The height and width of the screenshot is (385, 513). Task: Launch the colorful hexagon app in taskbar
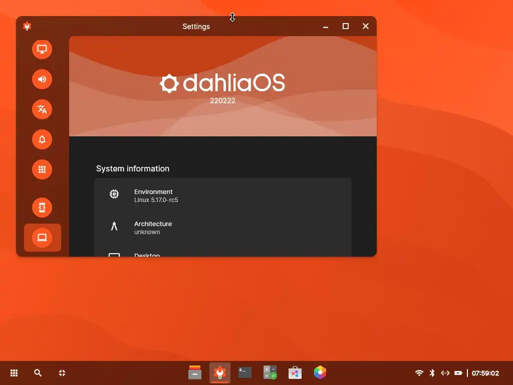pos(320,372)
